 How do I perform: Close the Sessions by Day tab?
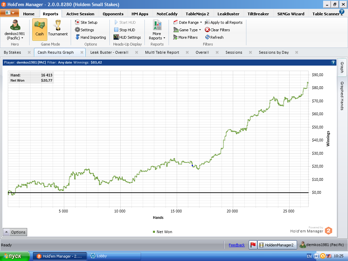[297, 52]
